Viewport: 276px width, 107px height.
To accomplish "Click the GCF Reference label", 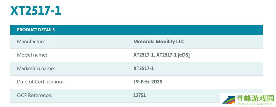I will tap(35, 95).
